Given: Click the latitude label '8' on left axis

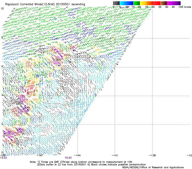Looking at the screenshot, I should [2, 37].
